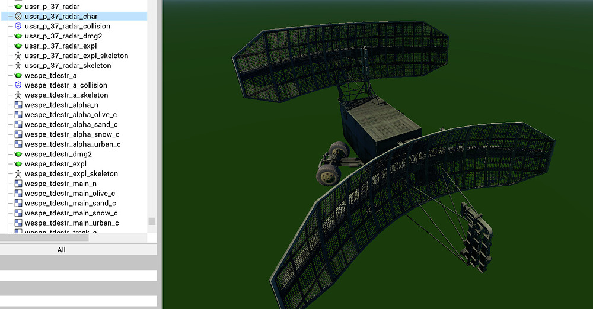Click the collision cube icon of wespe_tdestr_a_collision
This screenshot has height=309, width=593.
(x=18, y=85)
